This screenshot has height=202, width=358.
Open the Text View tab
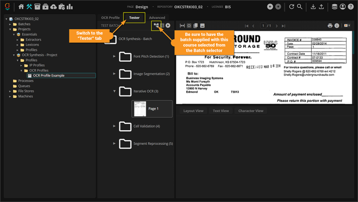[221, 111]
